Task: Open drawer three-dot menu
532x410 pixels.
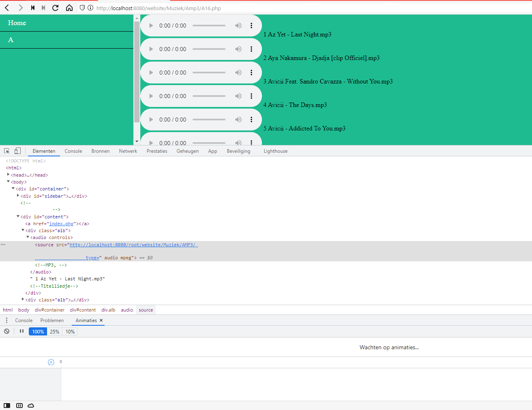Action: (6, 320)
